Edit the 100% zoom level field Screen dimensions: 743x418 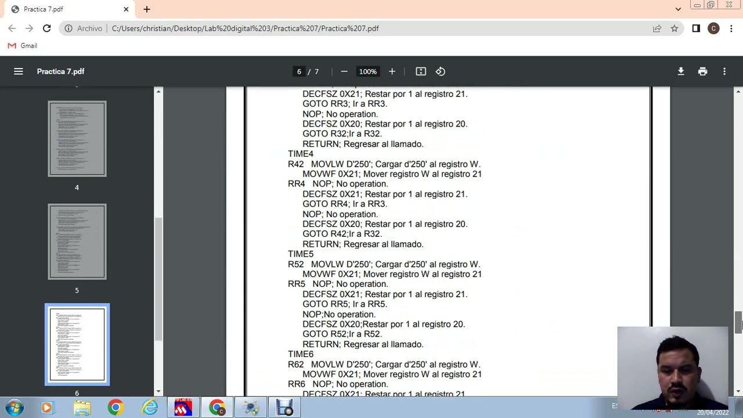[x=367, y=71]
